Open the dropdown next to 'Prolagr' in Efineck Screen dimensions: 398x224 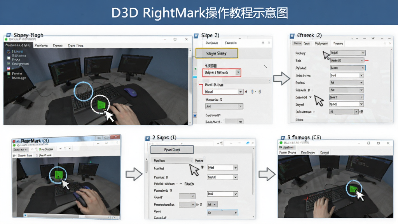(348, 53)
